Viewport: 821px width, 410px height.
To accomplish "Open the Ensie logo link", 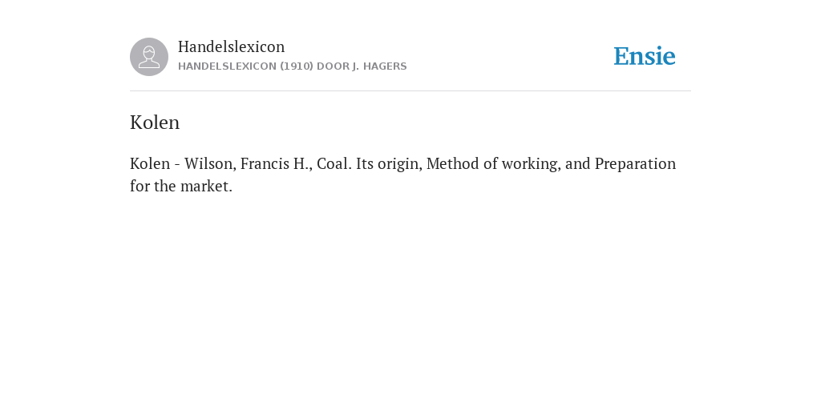I will [x=645, y=57].
